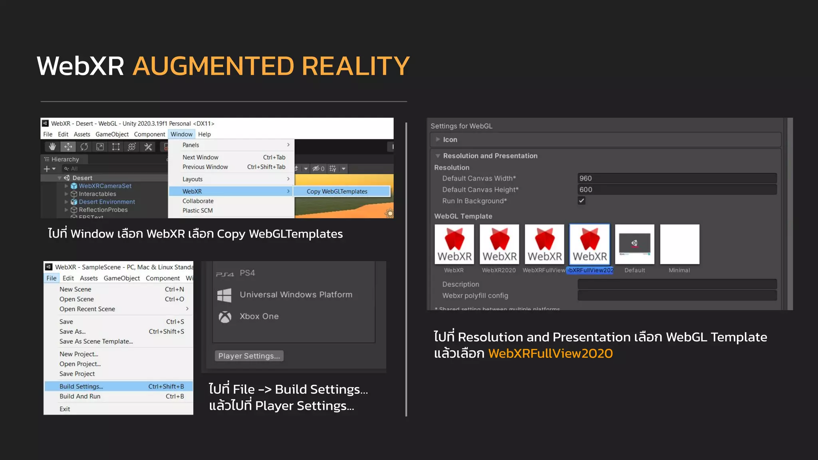Choose WebXR in the Window menu

click(x=231, y=191)
